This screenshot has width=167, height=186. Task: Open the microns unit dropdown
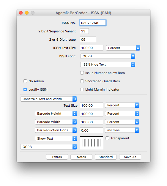tap(122, 130)
